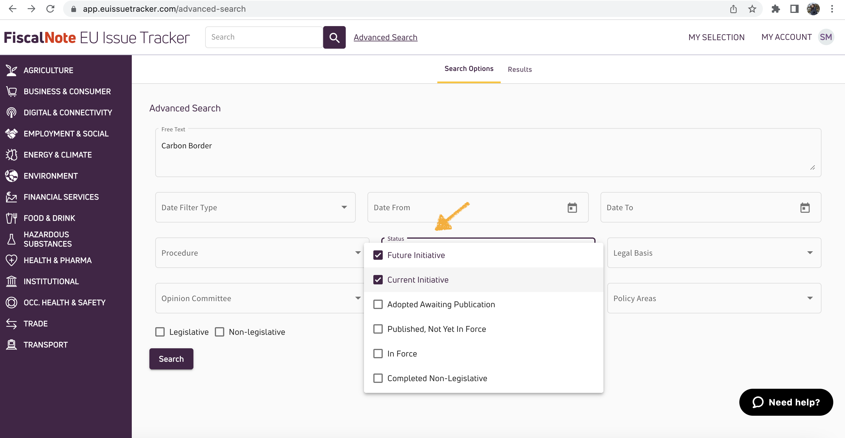Click the Occ. Health & Safety lifebuoy icon
The height and width of the screenshot is (438, 845).
point(11,303)
